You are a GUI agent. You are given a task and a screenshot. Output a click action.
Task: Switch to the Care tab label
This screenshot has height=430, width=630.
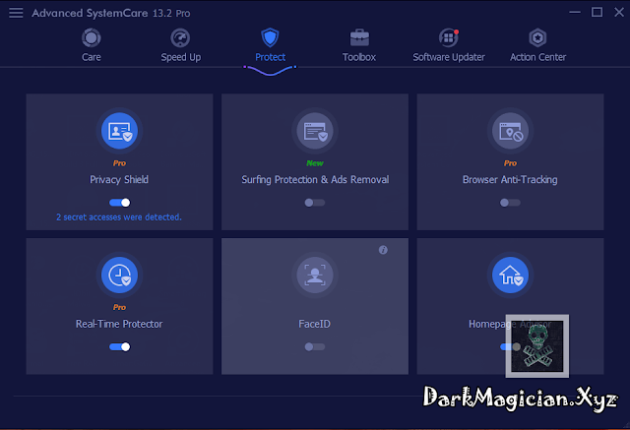pos(92,57)
